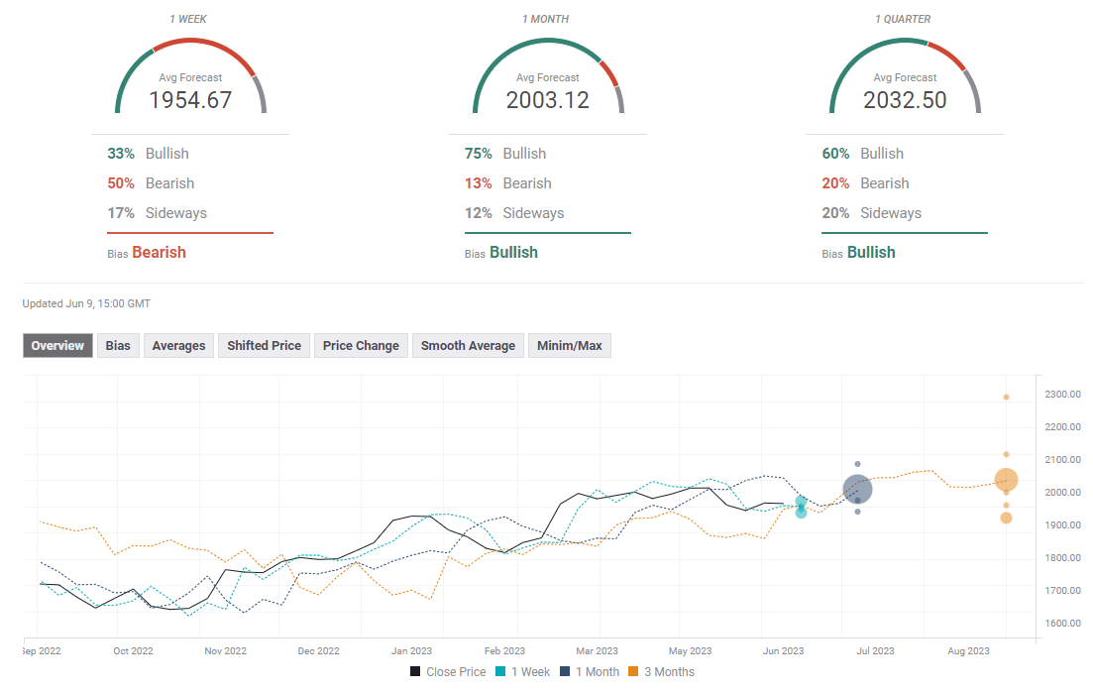
Task: Click the Bullish bias under 1 Quarter
Action: [870, 252]
